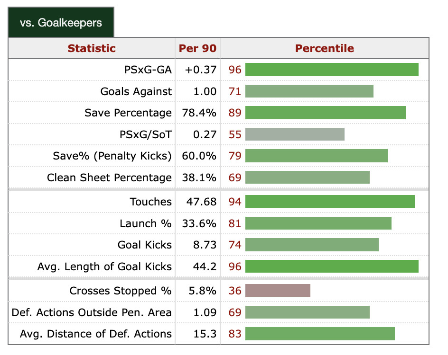Viewport: 448px width, 355px height.
Task: Select the vs. Goalkeepers tab
Action: [x=61, y=22]
